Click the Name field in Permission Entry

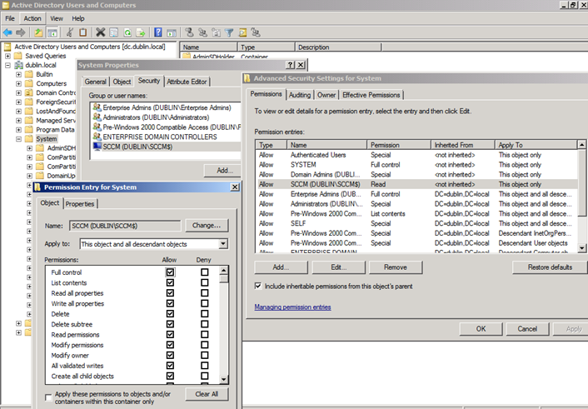click(125, 226)
